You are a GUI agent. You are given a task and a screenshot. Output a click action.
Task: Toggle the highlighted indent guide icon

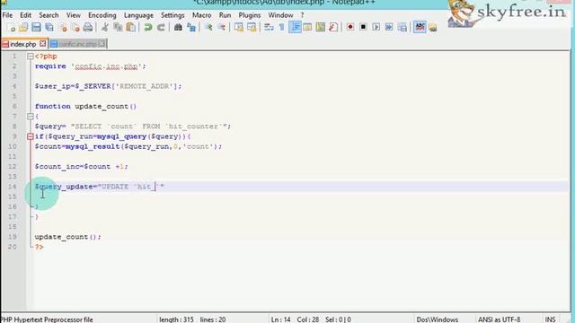click(295, 28)
